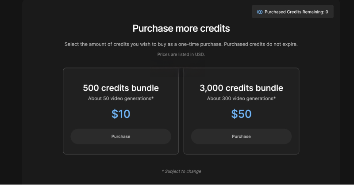Select the 3,000 credits bundle title
354x185 pixels.
241,87
